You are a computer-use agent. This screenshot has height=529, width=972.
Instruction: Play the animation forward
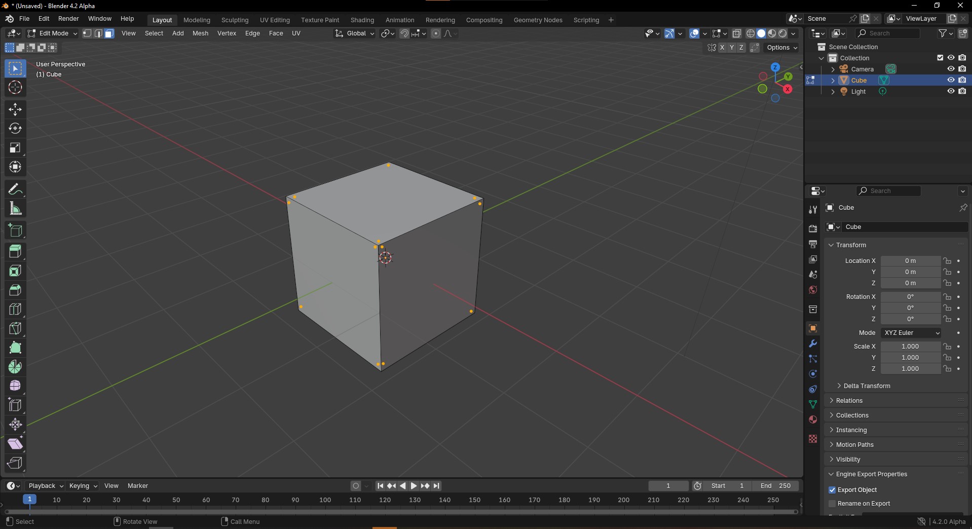(x=414, y=486)
